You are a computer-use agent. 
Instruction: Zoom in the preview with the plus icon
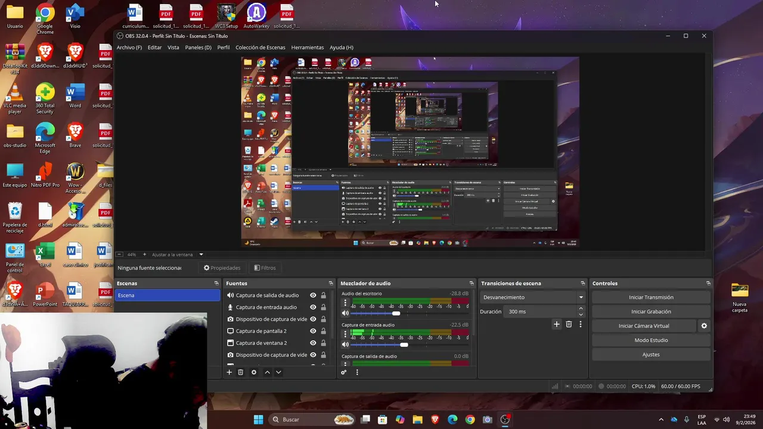[144, 254]
